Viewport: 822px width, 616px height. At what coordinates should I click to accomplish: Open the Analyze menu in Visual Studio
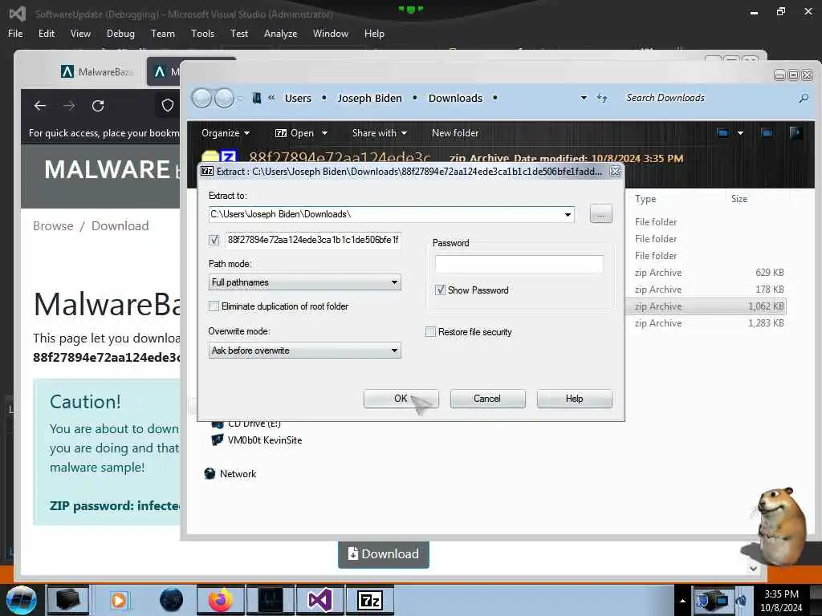(280, 34)
